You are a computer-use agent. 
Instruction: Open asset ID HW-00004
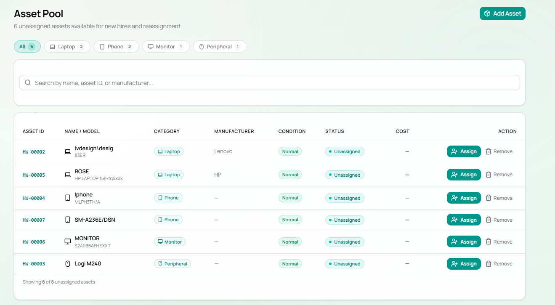(34, 198)
